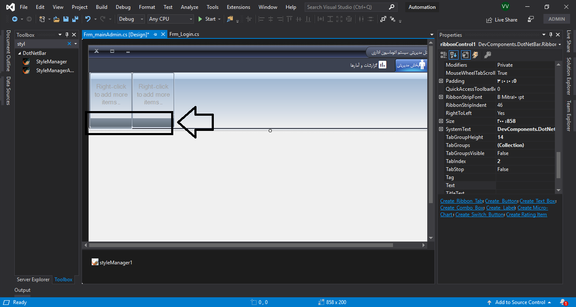
Task: Switch to Server Explorer tab
Action: coord(33,280)
